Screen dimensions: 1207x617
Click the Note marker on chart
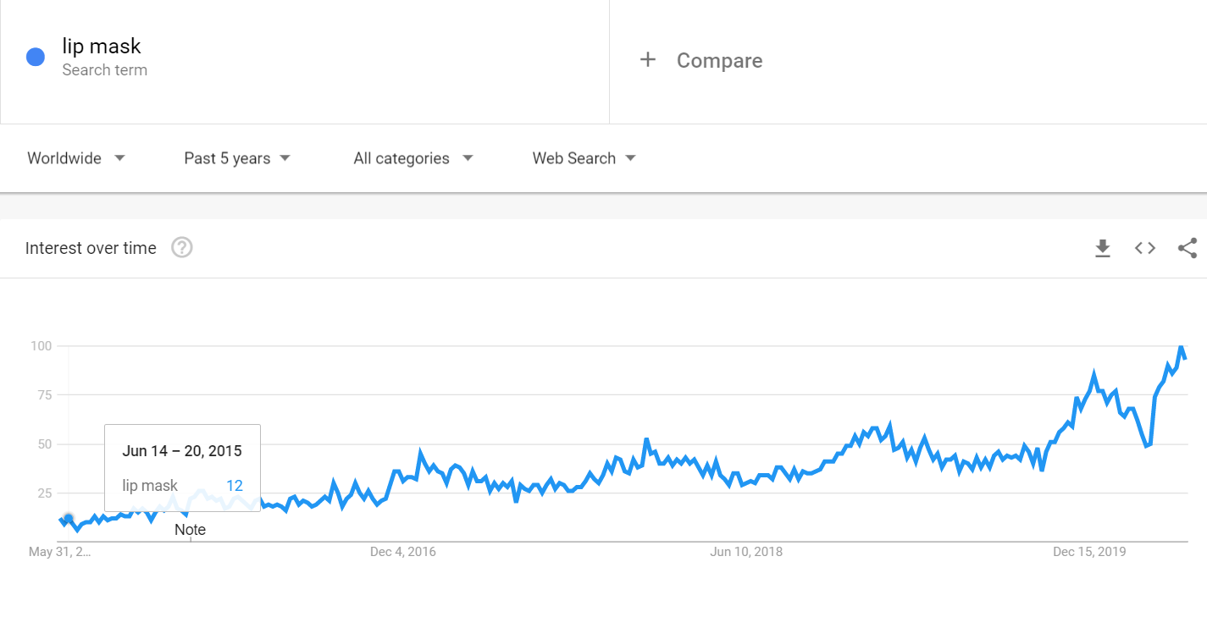(x=190, y=530)
